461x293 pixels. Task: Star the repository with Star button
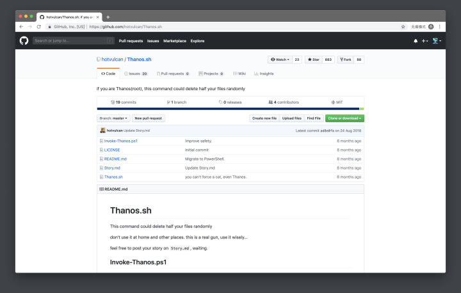[x=314, y=59]
